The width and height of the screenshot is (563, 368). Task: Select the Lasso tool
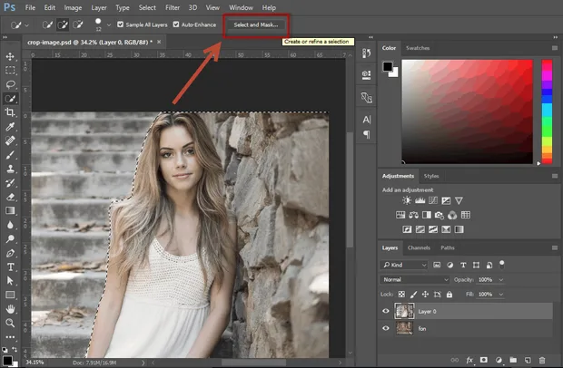pyautogui.click(x=10, y=84)
